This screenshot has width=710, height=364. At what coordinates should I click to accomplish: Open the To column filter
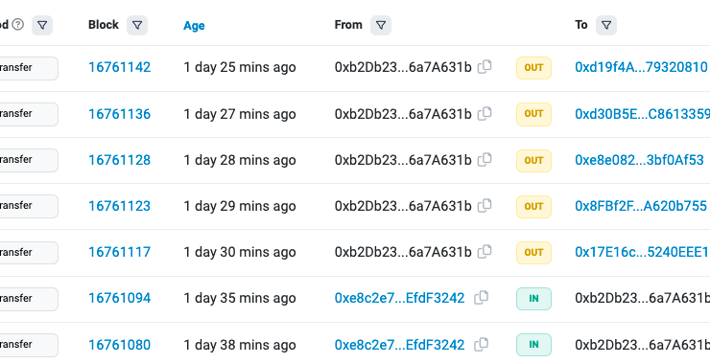pos(605,25)
